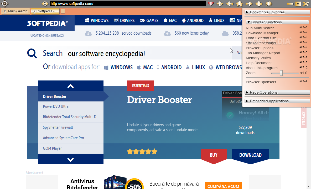This screenshot has width=311, height=189.
Task: Open the Driver Booster headline
Action: click(159, 100)
